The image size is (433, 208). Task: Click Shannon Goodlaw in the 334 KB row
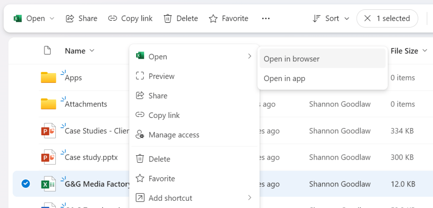coord(340,131)
